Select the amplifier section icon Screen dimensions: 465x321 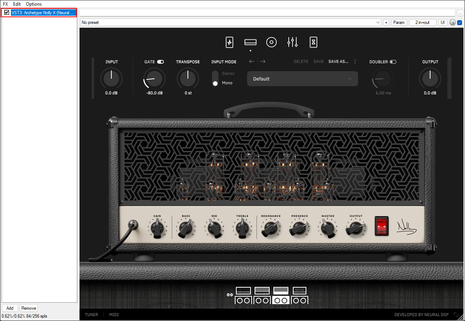[250, 42]
